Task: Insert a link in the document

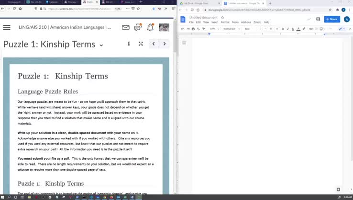Action: [311, 29]
